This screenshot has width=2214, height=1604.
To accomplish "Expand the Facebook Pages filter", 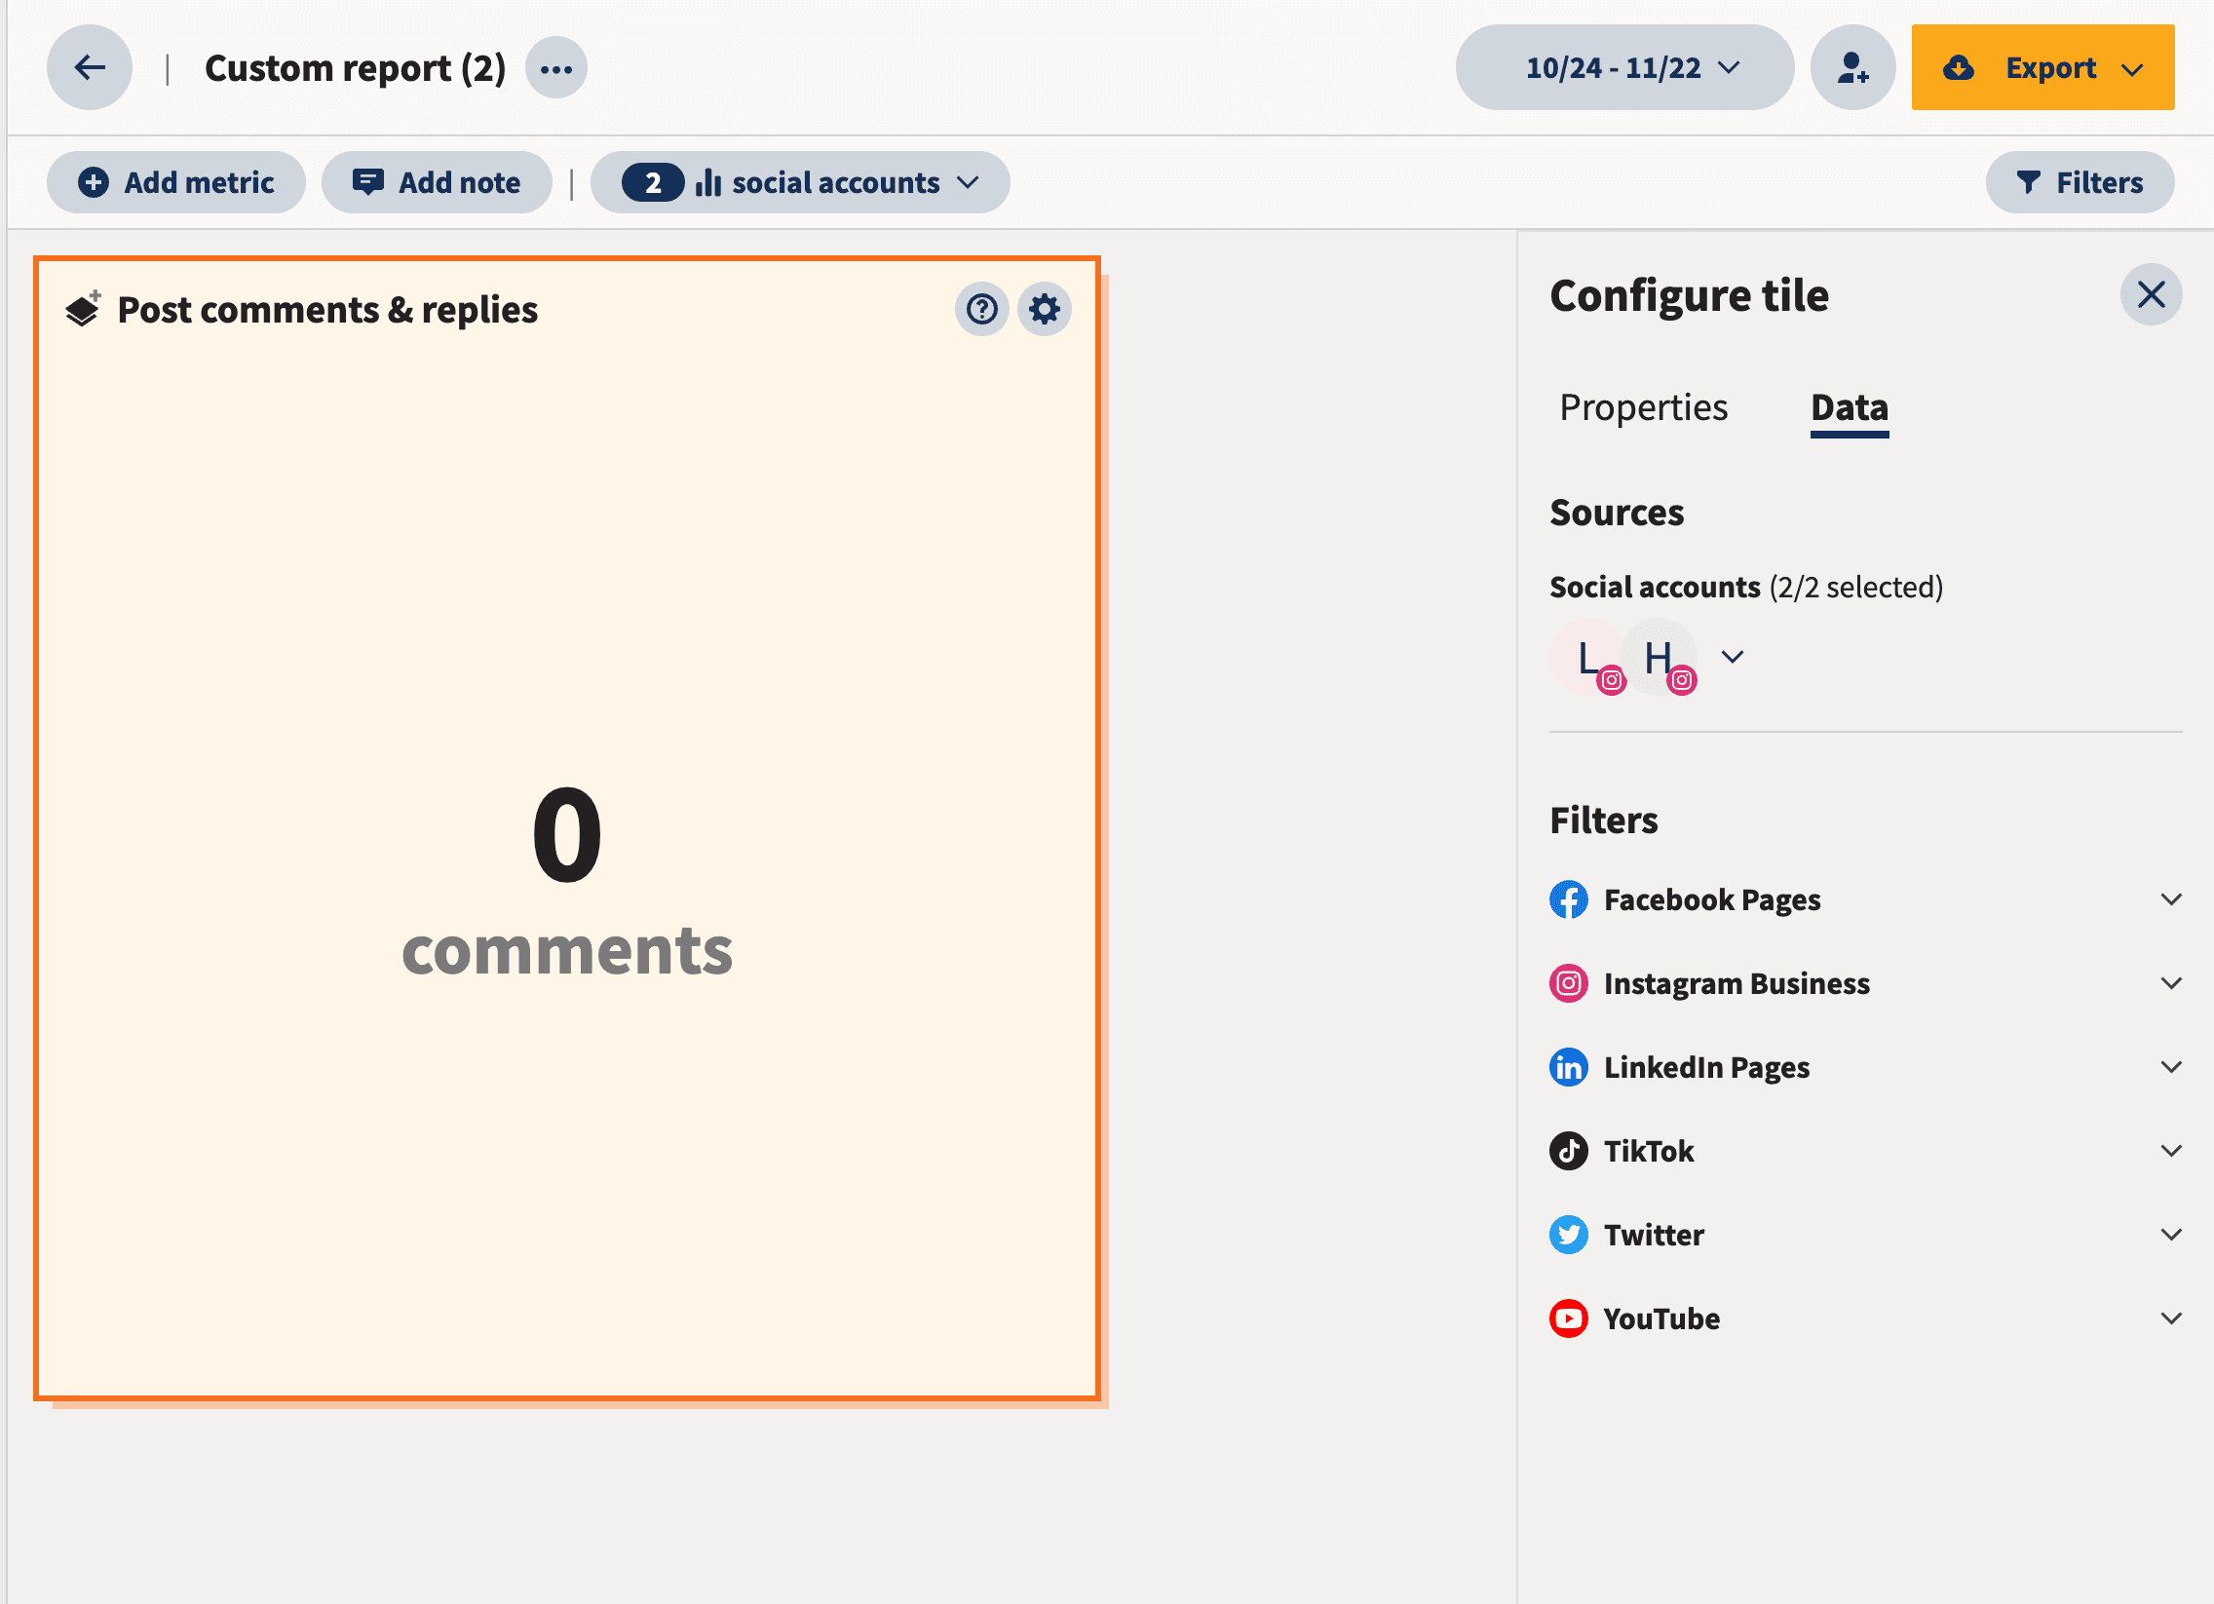I will [2170, 899].
